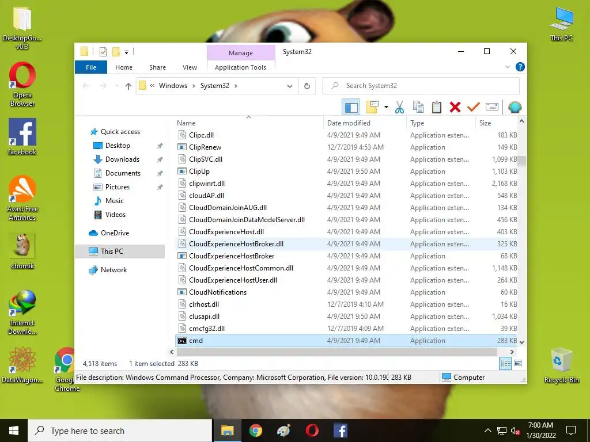
Task: Open Chrome from the taskbar
Action: (255, 430)
